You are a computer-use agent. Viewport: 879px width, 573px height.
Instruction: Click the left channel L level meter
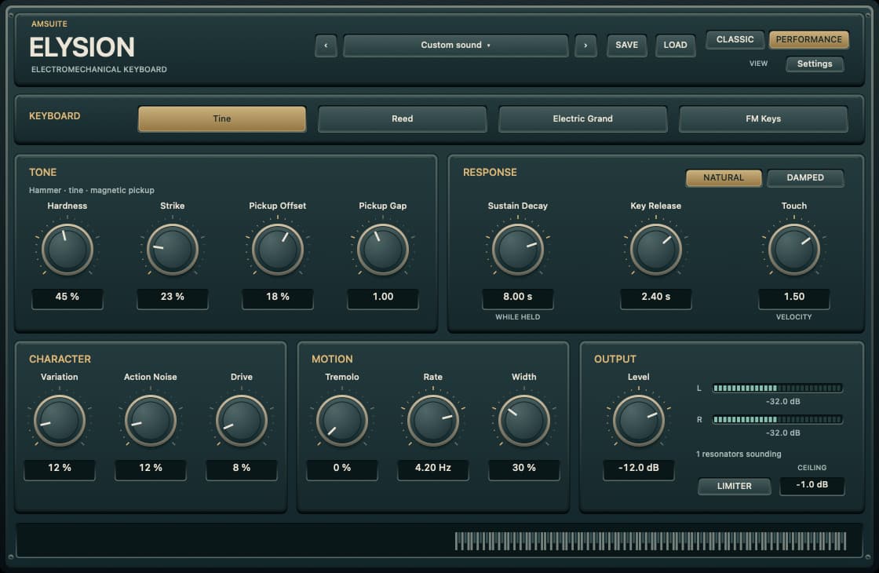(778, 388)
